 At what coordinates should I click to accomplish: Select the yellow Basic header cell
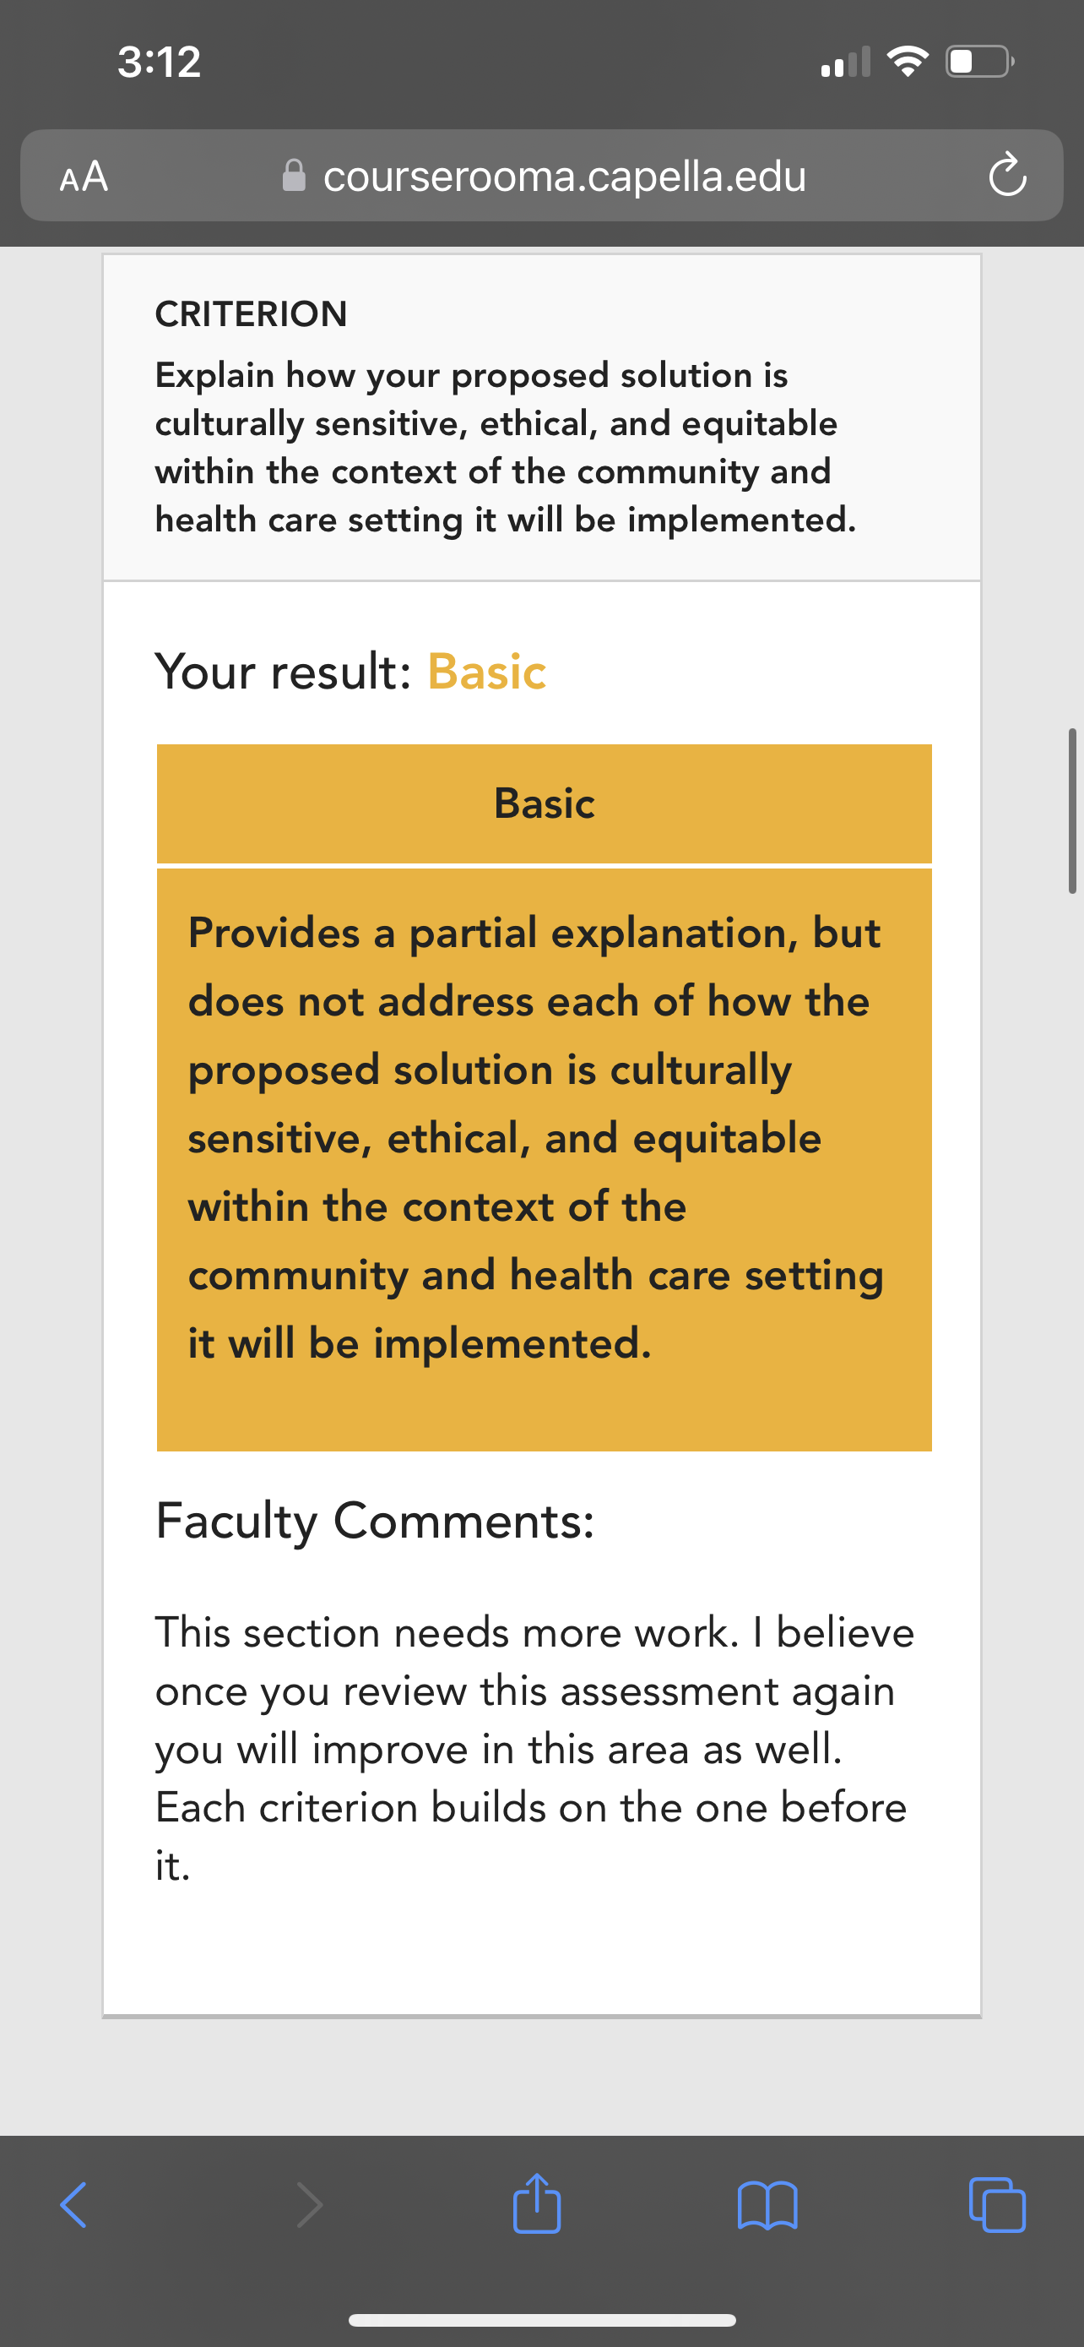545,803
